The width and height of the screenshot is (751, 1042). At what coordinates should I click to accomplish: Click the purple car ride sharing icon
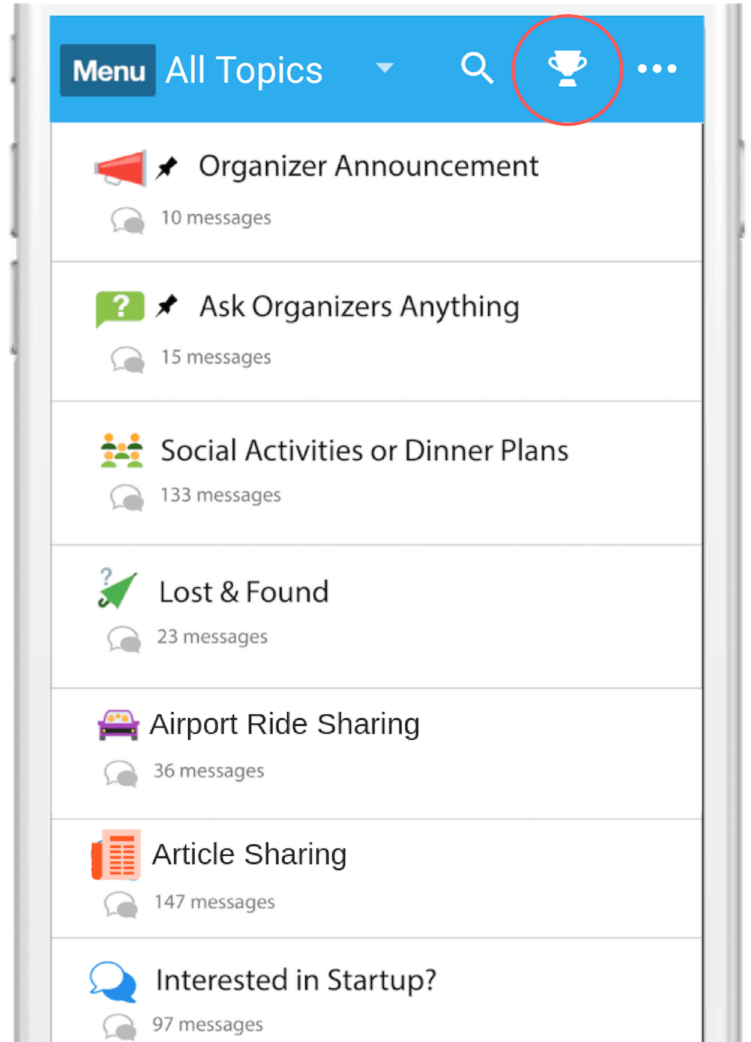(x=119, y=725)
